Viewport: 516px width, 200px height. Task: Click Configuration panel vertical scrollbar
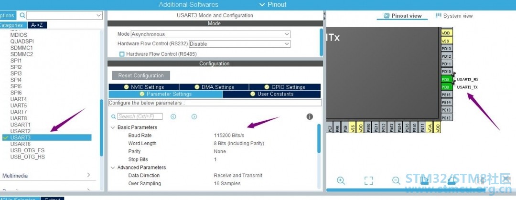(319, 138)
